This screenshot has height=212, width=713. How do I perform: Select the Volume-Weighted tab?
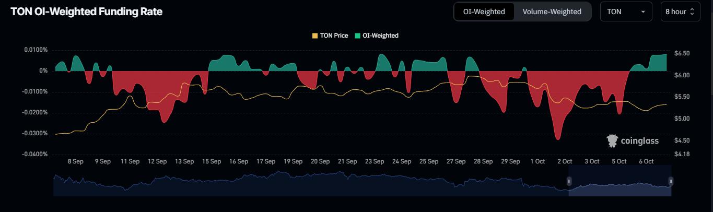click(552, 11)
